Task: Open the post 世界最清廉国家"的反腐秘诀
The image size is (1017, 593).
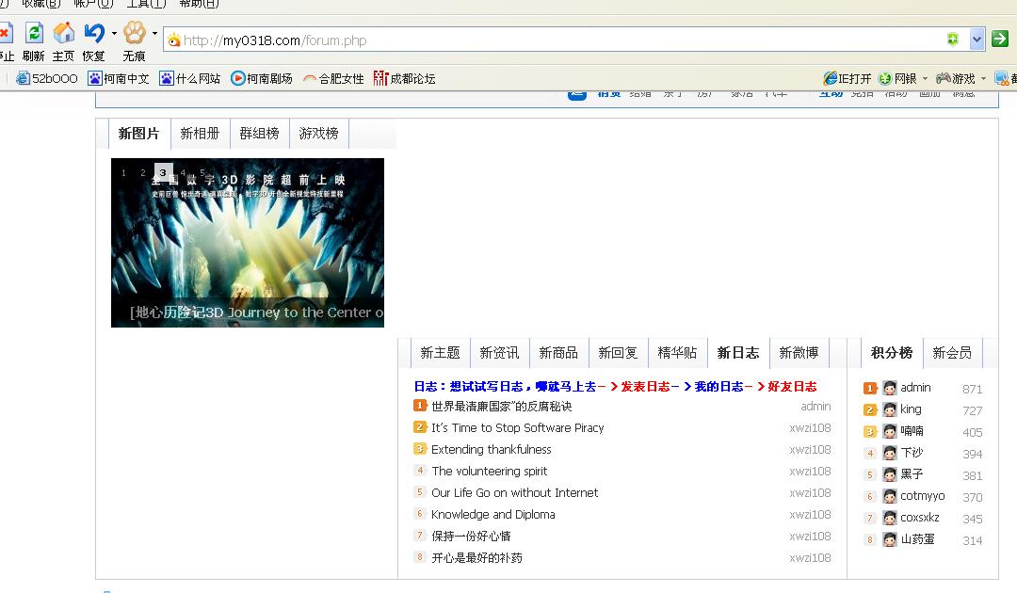Action: tap(502, 407)
